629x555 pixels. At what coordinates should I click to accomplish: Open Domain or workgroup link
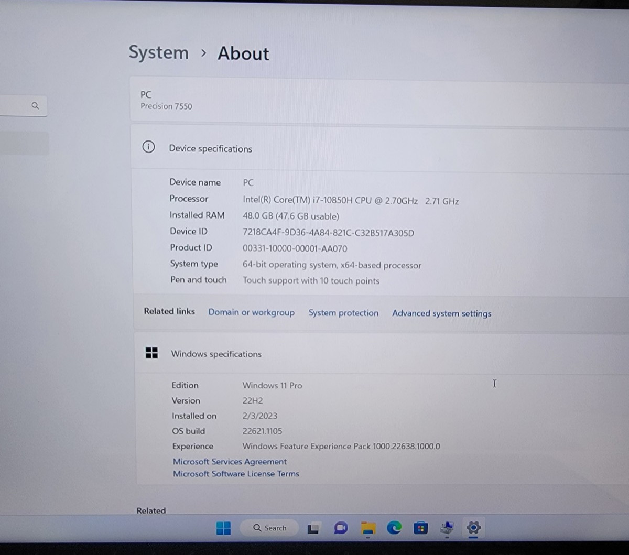tap(251, 312)
